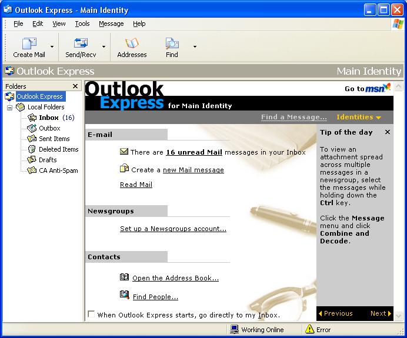Screen dimensions: 407x338
Task: Click the Address Book icon in Contacts
Action: [x=124, y=277]
